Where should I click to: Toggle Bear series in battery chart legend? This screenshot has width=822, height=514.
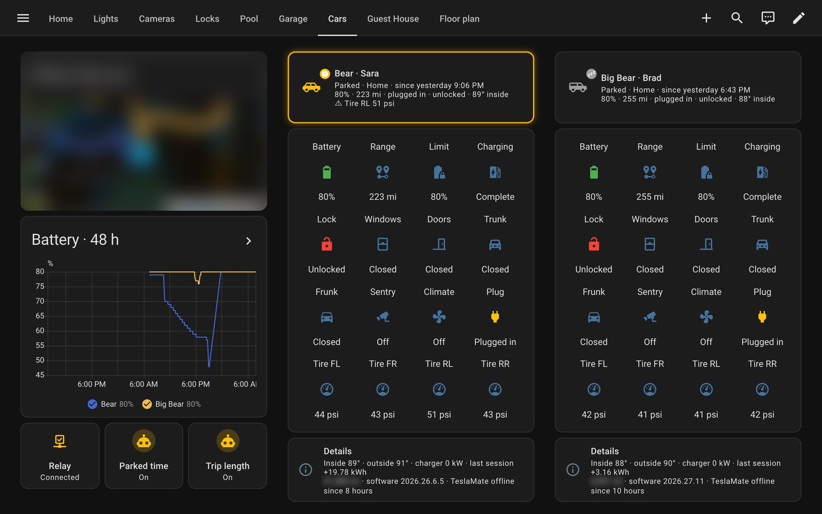(110, 404)
